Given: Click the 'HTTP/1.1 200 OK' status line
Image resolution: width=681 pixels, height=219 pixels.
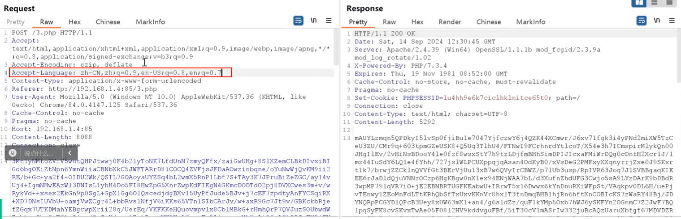Looking at the screenshot, I should click(x=385, y=34).
